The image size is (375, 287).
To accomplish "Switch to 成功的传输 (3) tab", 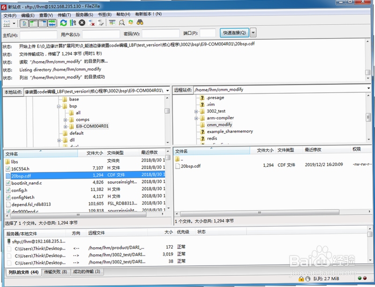I will click(87, 272).
